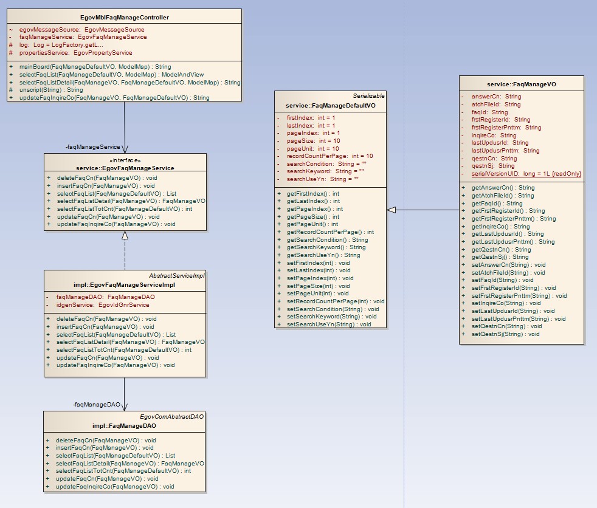The height and width of the screenshot is (508, 597).
Task: Click the generalization arrowhead at FaqManageDefaultVO
Action: [x=392, y=210]
